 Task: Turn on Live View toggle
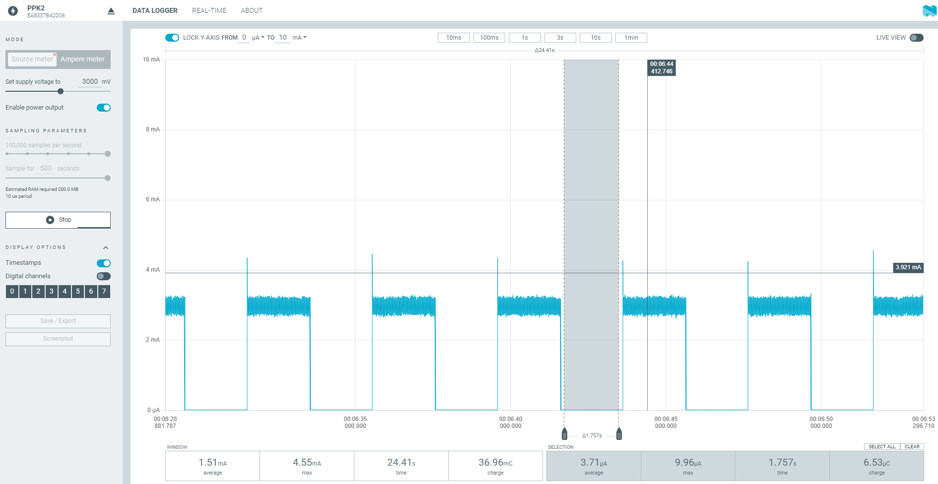(x=916, y=38)
